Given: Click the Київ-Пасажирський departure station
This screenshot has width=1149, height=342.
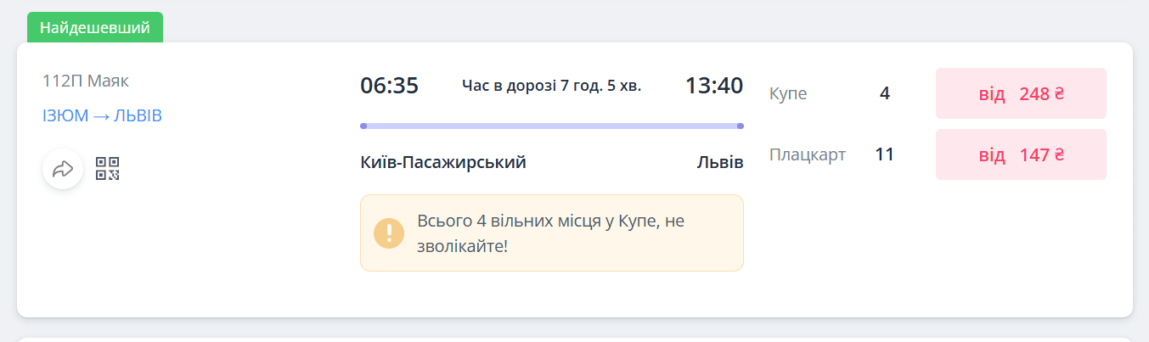Looking at the screenshot, I should click(443, 162).
